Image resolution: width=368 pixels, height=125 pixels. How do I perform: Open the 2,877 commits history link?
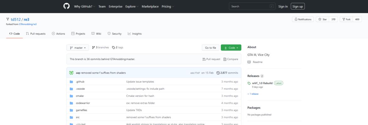click(x=227, y=73)
